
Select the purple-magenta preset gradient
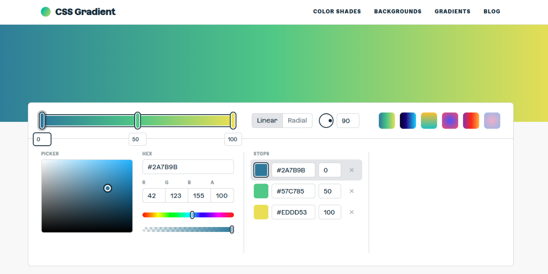coord(450,120)
